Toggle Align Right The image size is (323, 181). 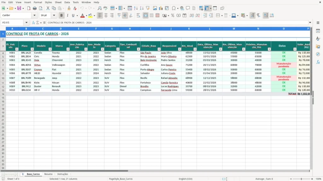point(112,15)
